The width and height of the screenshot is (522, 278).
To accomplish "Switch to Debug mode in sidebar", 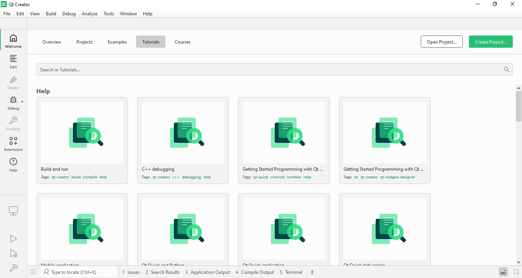I will pos(13,102).
